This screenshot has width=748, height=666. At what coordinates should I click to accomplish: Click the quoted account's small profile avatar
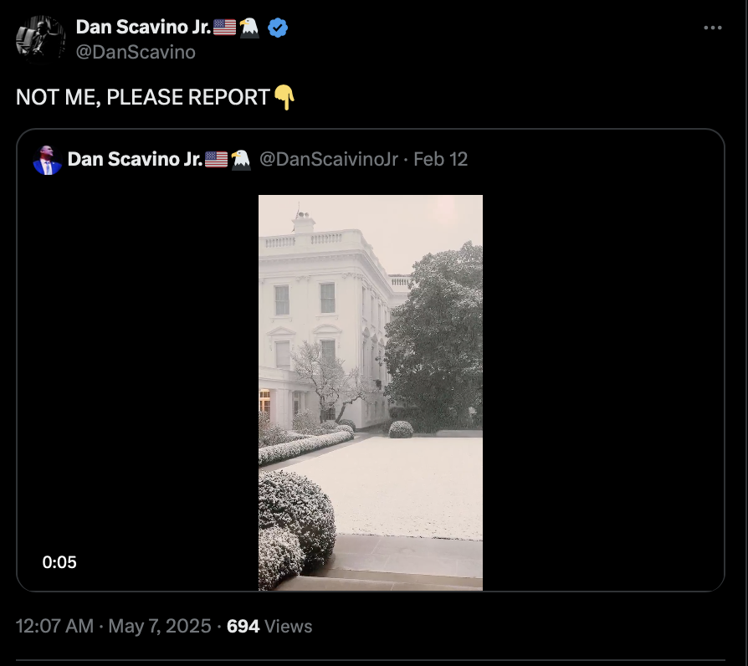click(x=47, y=160)
